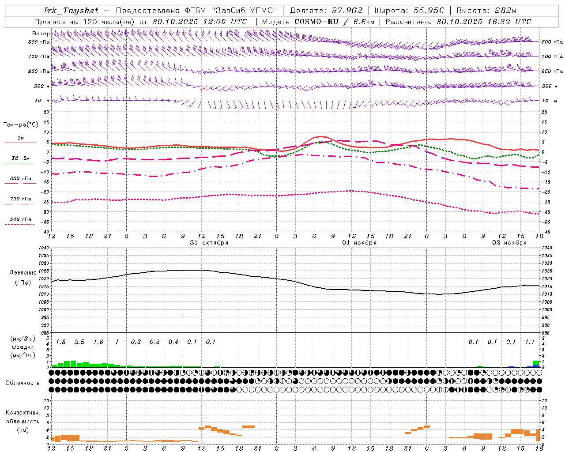This screenshot has height=452, width=565.
Task: Click the 0.3 precipitation value
Action: pyautogui.click(x=136, y=342)
